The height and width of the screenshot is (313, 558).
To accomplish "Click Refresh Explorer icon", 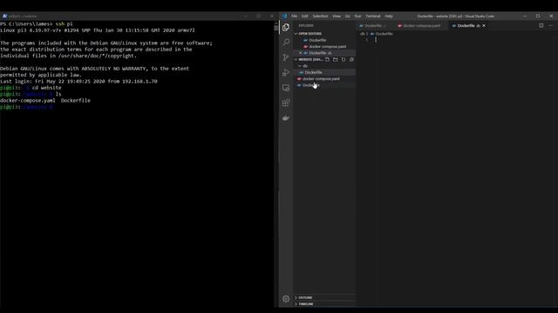I will click(344, 60).
